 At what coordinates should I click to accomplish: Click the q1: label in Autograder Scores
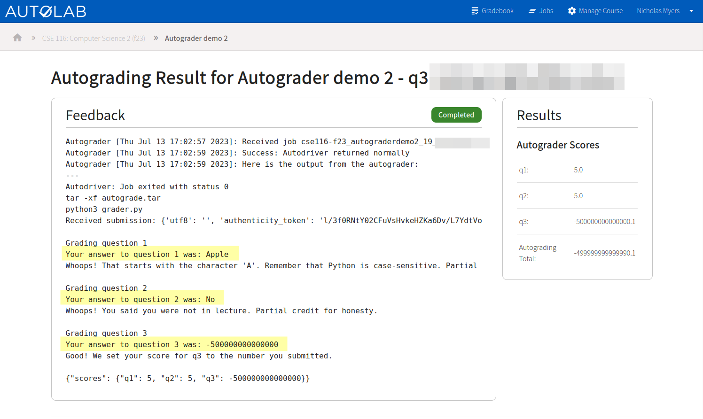(523, 170)
